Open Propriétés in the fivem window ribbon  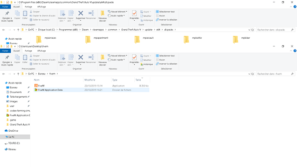click(x=134, y=60)
